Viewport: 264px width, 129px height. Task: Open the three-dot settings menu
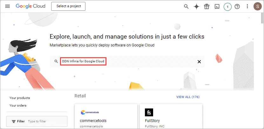[247, 7]
